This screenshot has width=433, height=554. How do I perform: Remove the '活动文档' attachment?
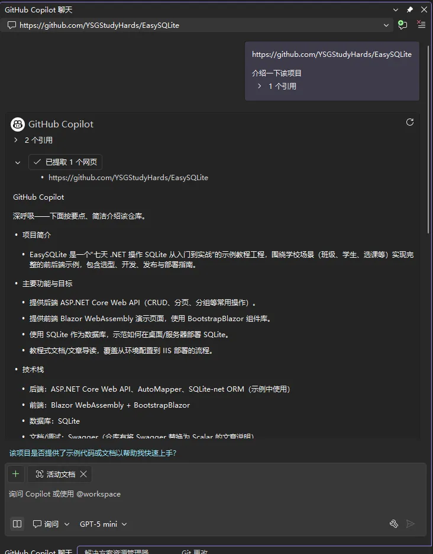pos(83,474)
